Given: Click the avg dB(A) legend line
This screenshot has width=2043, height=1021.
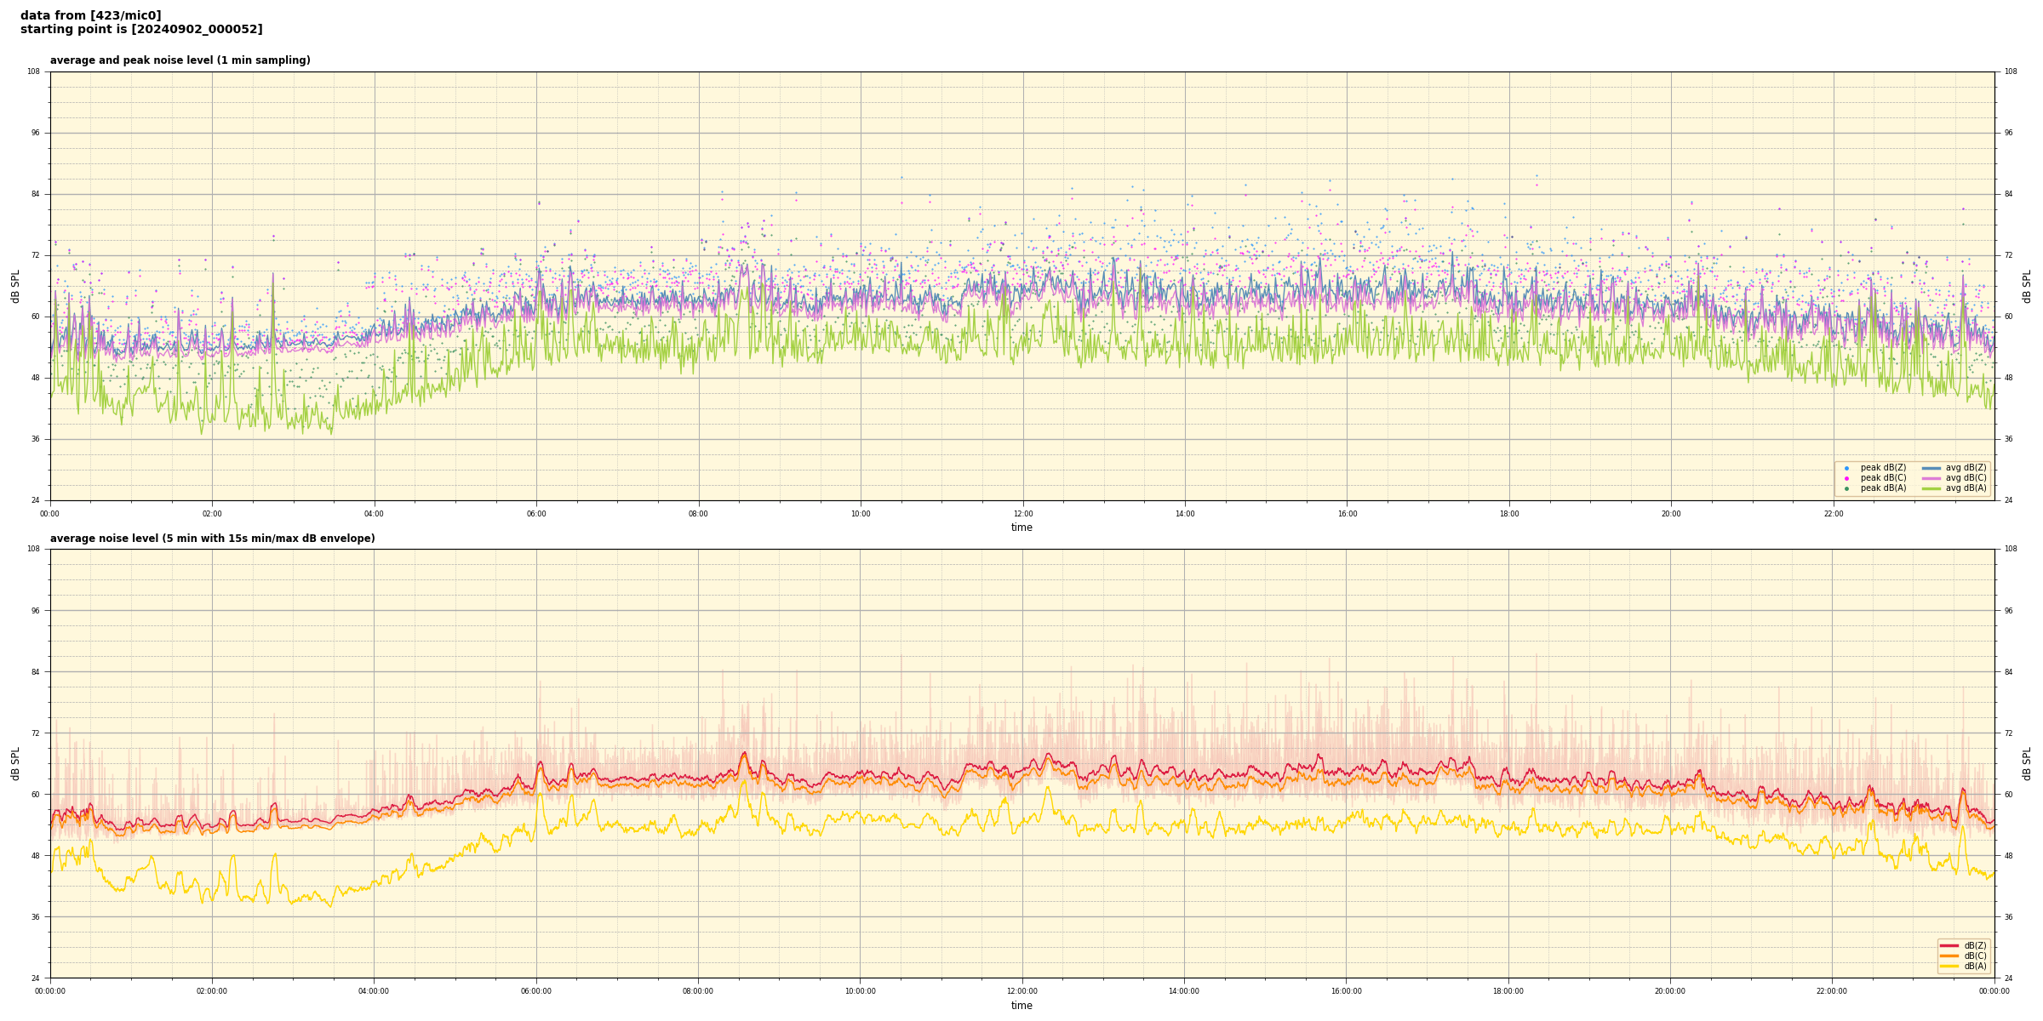Looking at the screenshot, I should (1931, 488).
